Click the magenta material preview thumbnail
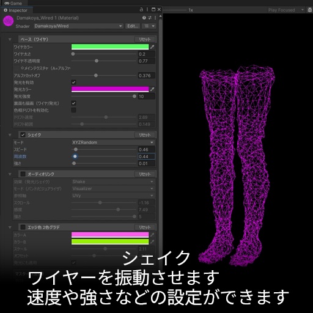The image size is (313, 313). tap(9, 21)
